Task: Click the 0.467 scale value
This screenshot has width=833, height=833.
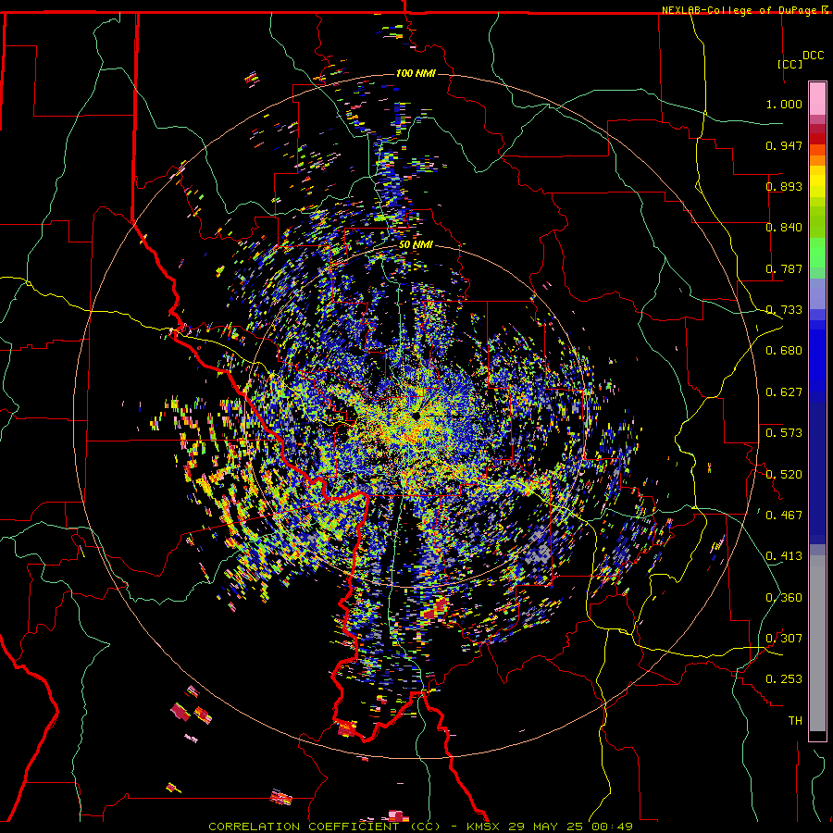Action: point(784,516)
